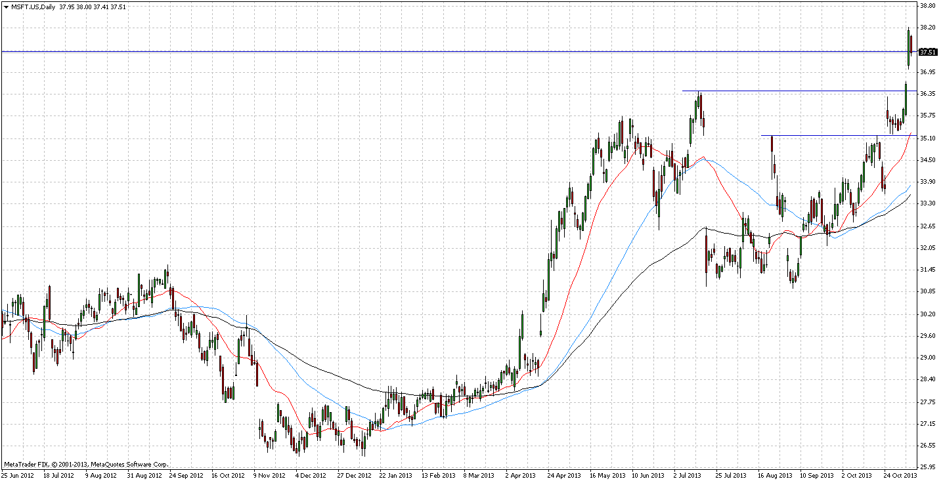
Task: Click the 38.80 price axis label
Action: tap(927, 5)
